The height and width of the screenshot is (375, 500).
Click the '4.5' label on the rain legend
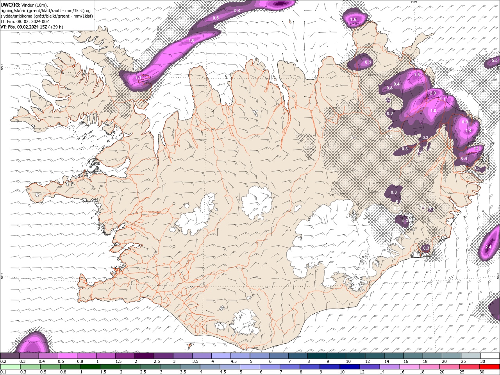pos(222,372)
